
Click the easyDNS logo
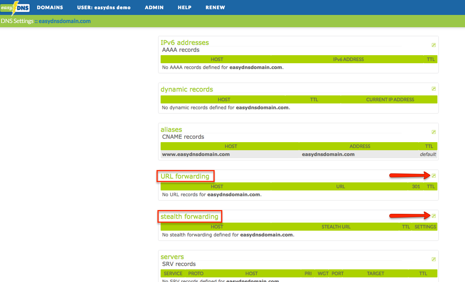point(15,8)
